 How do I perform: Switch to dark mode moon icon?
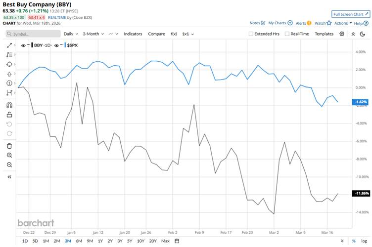tap(364, 34)
